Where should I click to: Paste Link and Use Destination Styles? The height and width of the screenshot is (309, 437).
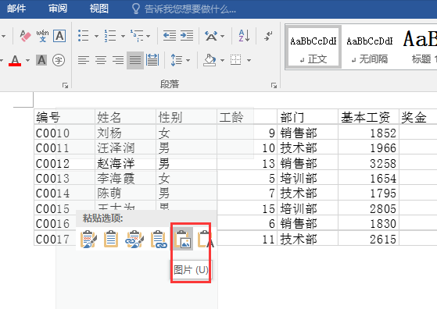[x=158, y=239]
